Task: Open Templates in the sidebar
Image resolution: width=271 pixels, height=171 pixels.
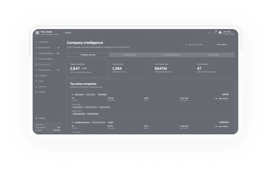Action: click(x=48, y=76)
